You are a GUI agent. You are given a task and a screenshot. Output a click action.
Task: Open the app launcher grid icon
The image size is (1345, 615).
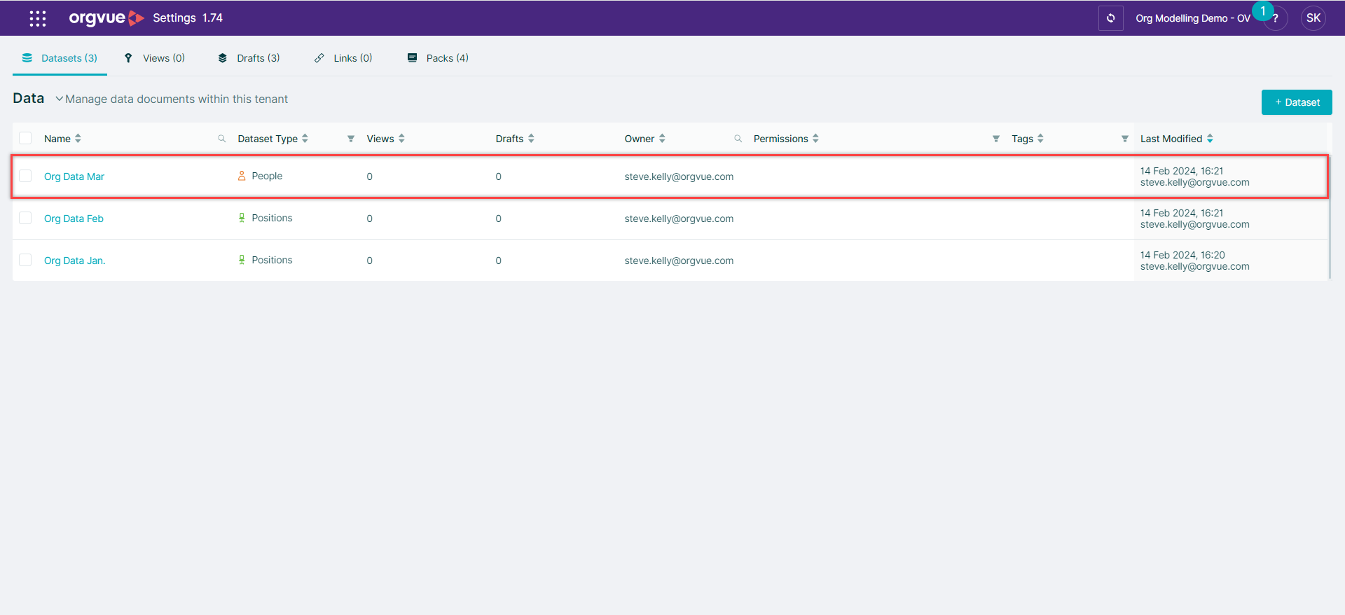38,18
